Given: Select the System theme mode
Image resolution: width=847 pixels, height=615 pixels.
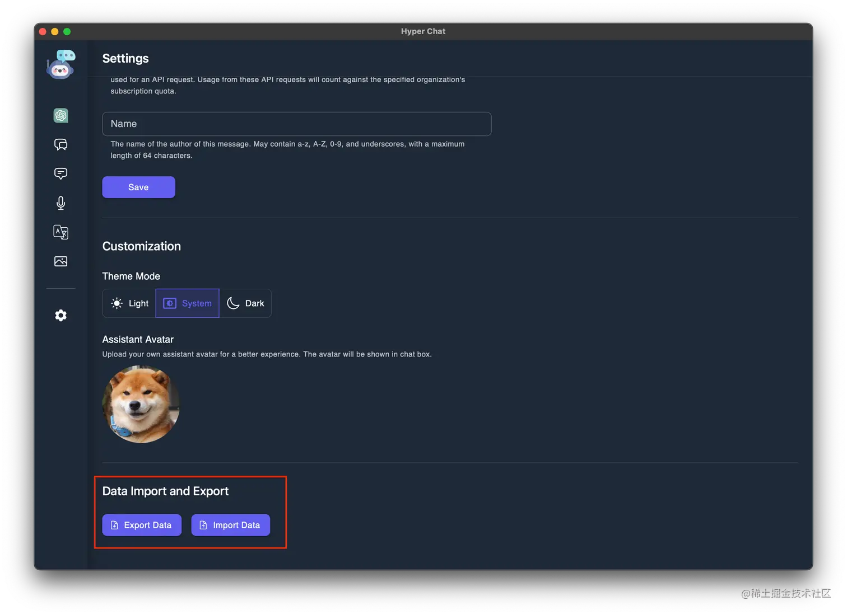Looking at the screenshot, I should 187,303.
